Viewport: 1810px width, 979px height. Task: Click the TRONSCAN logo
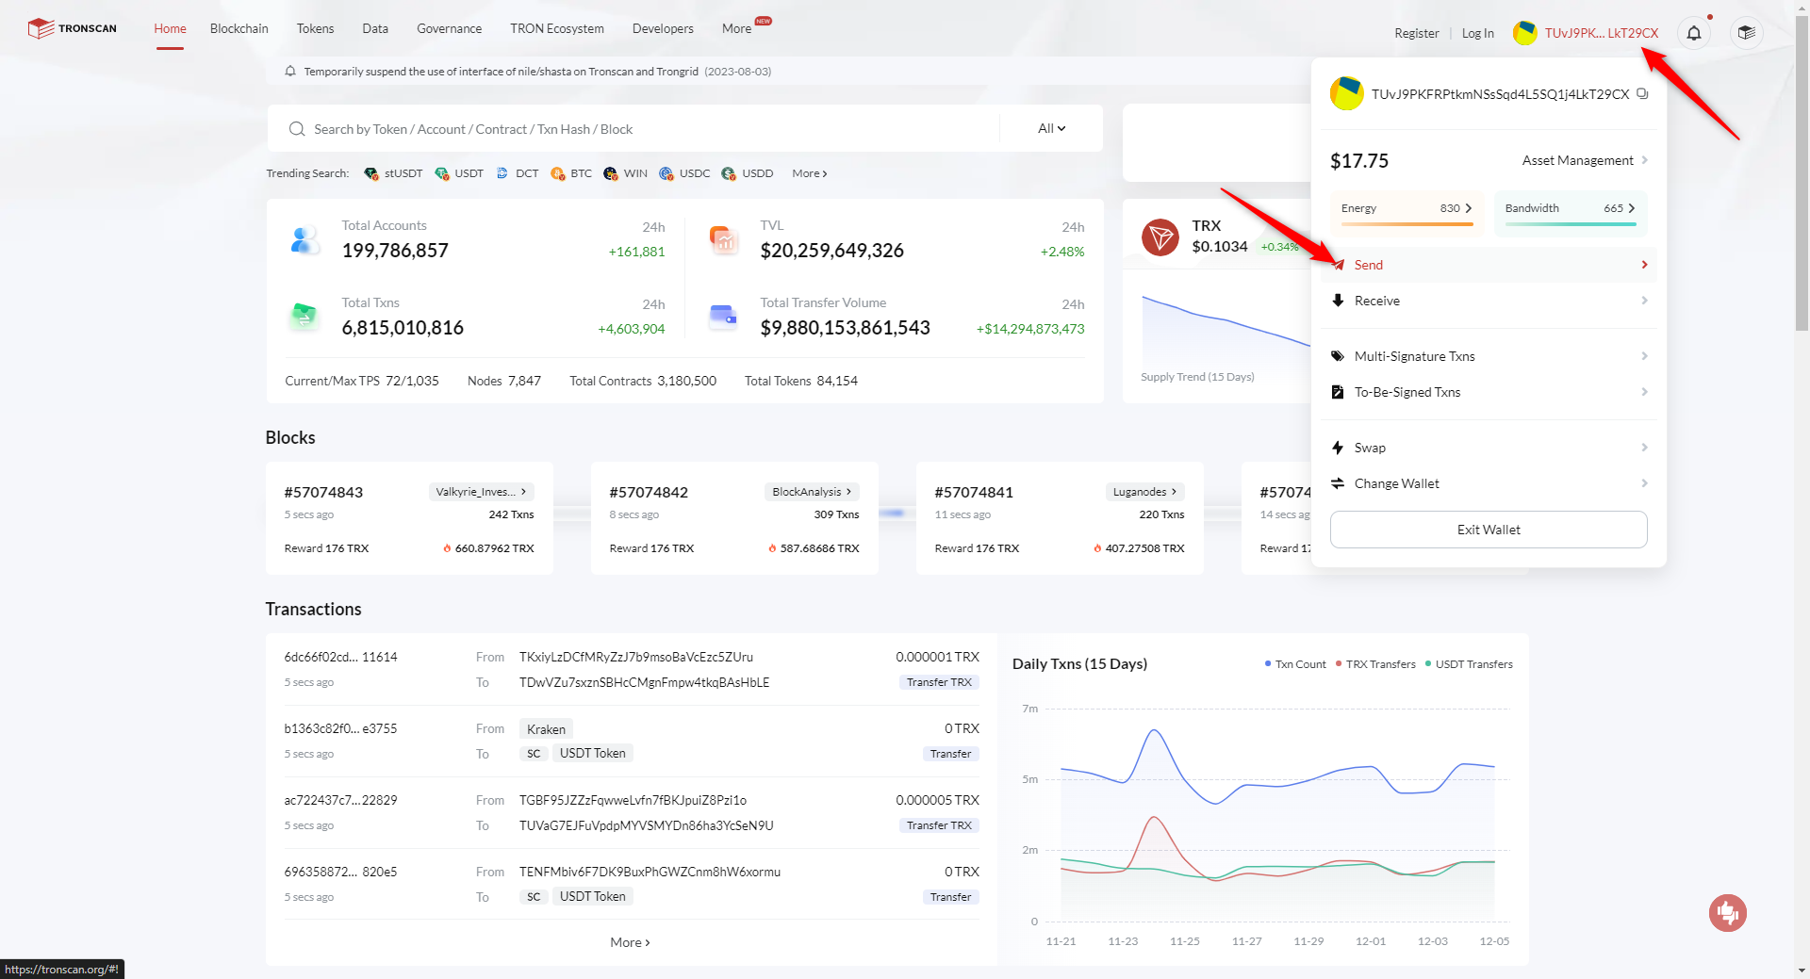73,28
